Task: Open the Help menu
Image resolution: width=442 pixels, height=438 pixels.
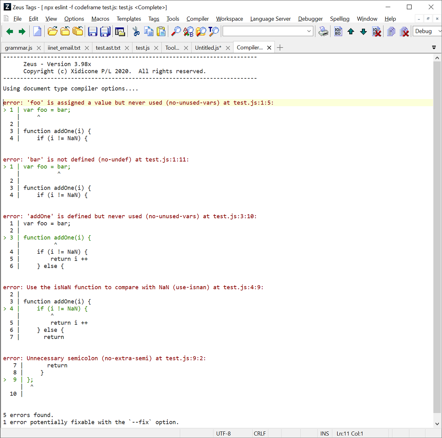Action: click(390, 19)
